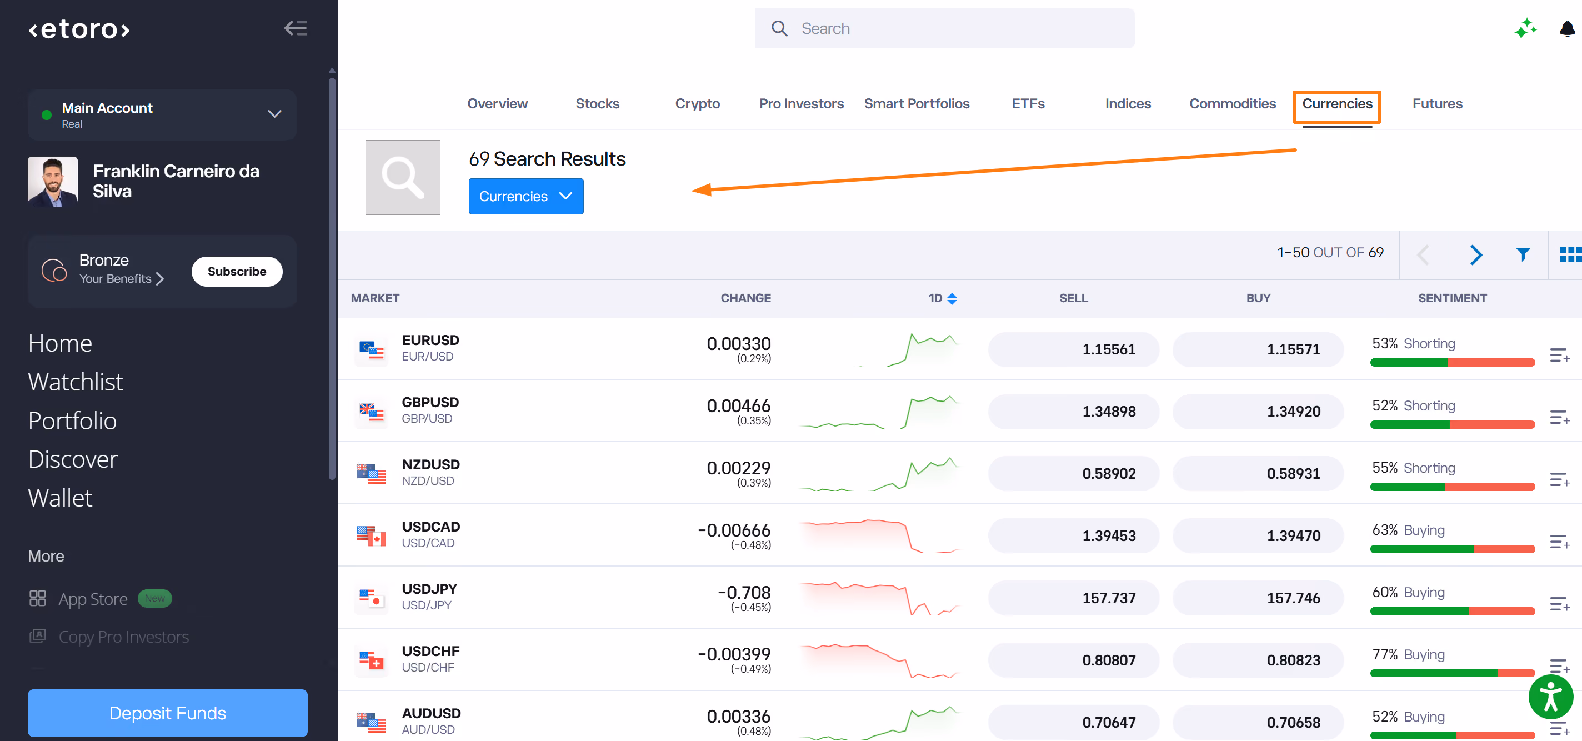Click the EURUSD flag icon
1582x741 pixels.
pyautogui.click(x=371, y=349)
